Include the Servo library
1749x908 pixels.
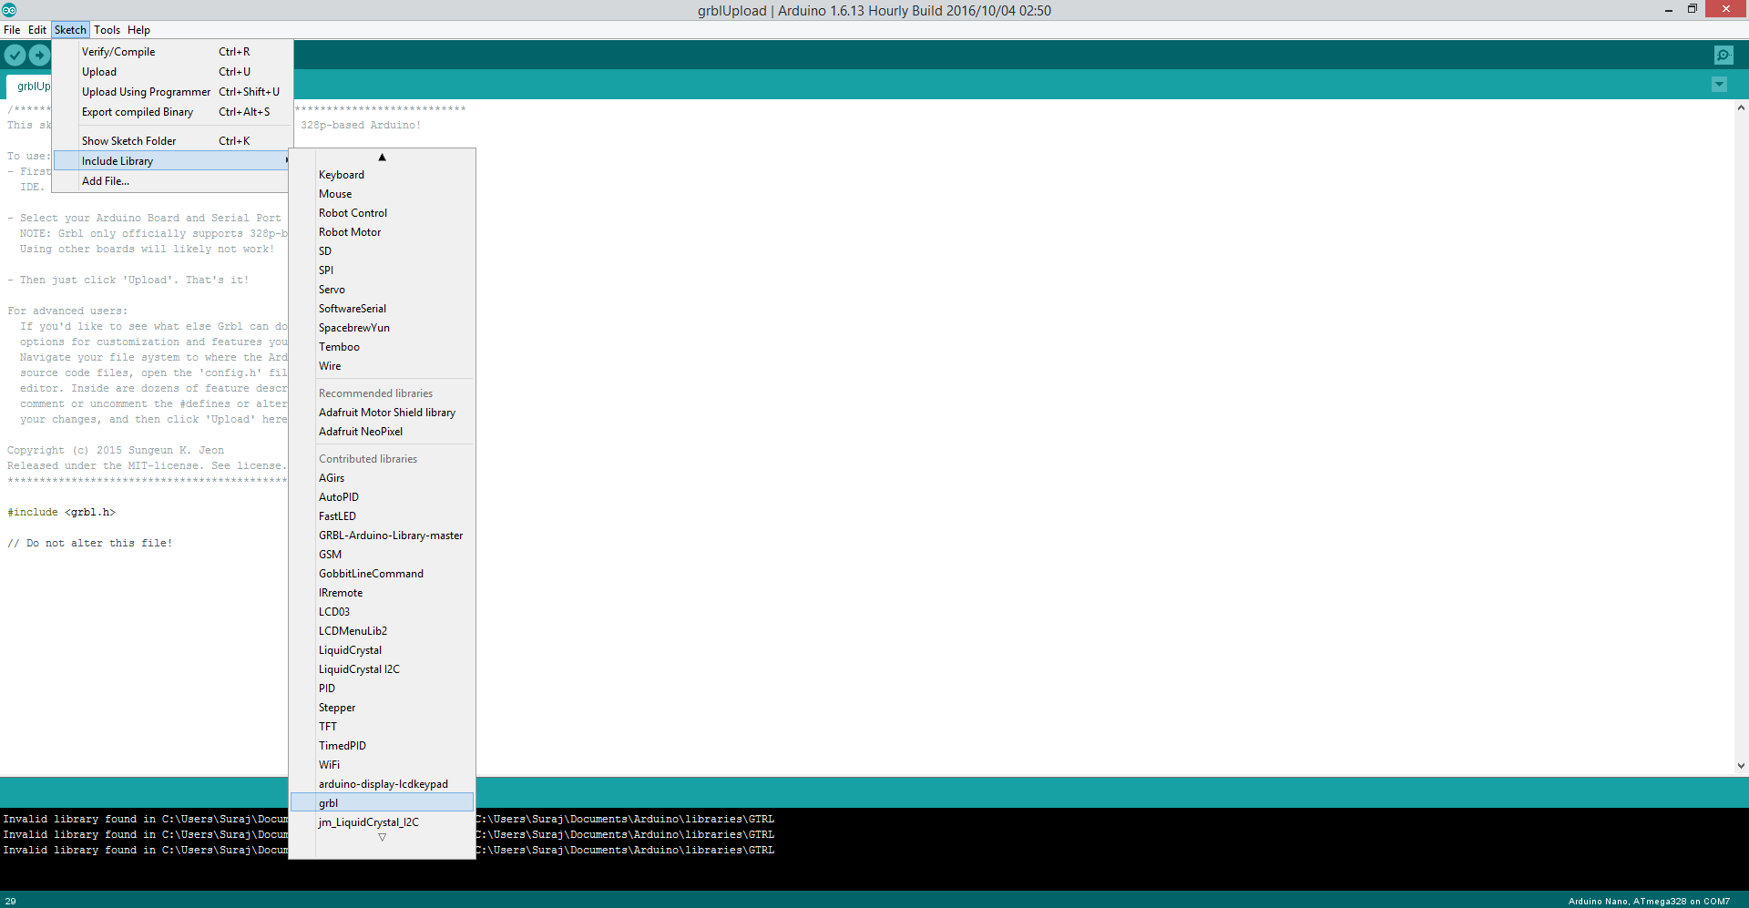pyautogui.click(x=382, y=290)
